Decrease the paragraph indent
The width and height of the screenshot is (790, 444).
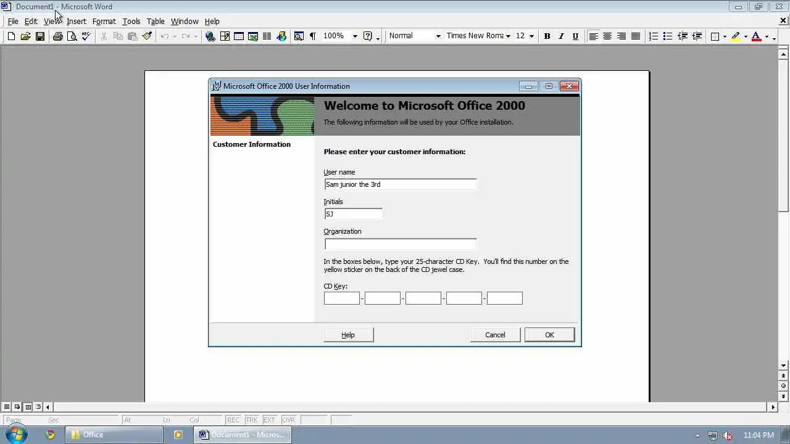(683, 36)
